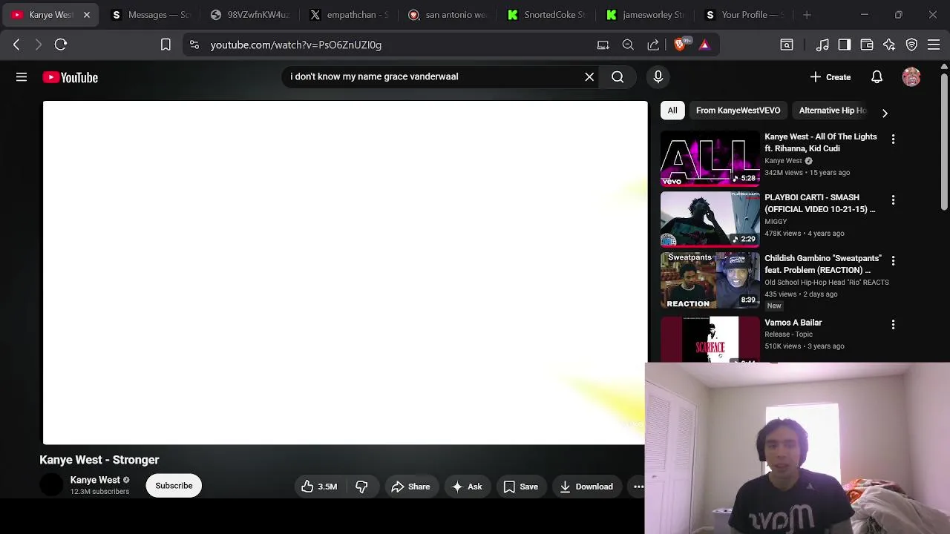Open Kanye West channel avatar
The width and height of the screenshot is (950, 534).
(52, 485)
